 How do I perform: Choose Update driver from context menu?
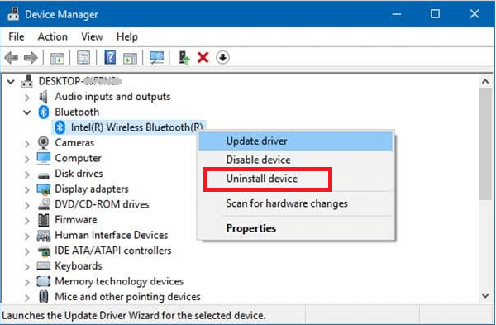pyautogui.click(x=295, y=141)
